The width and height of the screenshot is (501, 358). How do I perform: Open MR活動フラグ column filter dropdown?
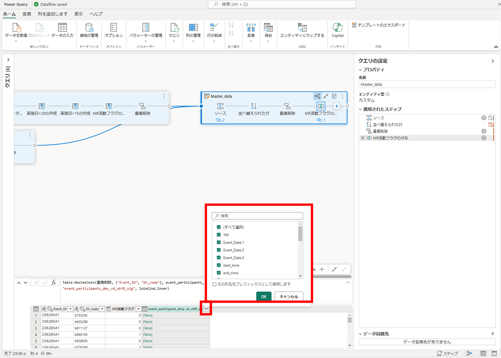tap(138, 309)
